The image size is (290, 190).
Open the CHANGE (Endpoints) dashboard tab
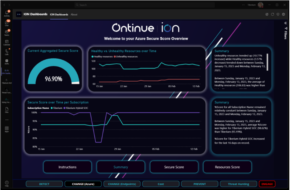(122, 184)
